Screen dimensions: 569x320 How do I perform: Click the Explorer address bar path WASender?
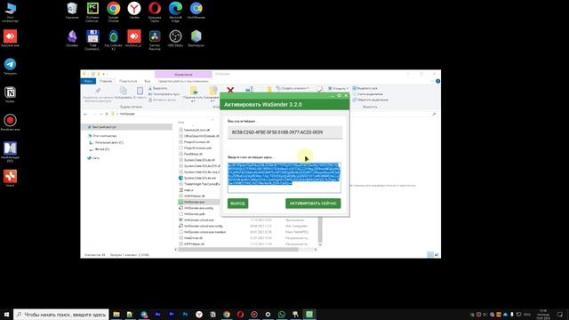127,114
